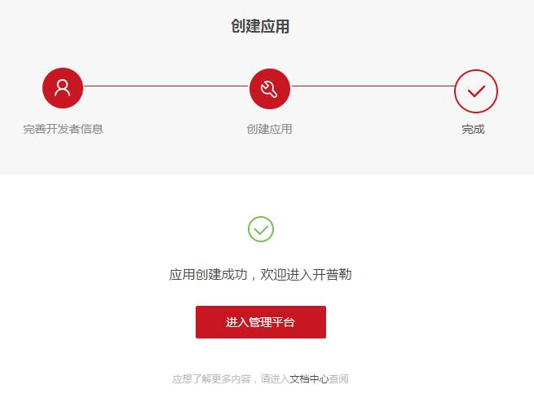Click empty white area beside the red button
The width and height of the screenshot is (534, 398).
click(x=426, y=322)
